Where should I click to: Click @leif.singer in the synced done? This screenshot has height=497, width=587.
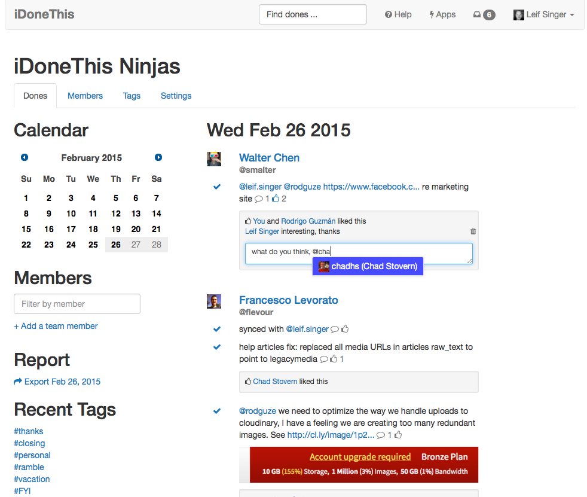(307, 329)
